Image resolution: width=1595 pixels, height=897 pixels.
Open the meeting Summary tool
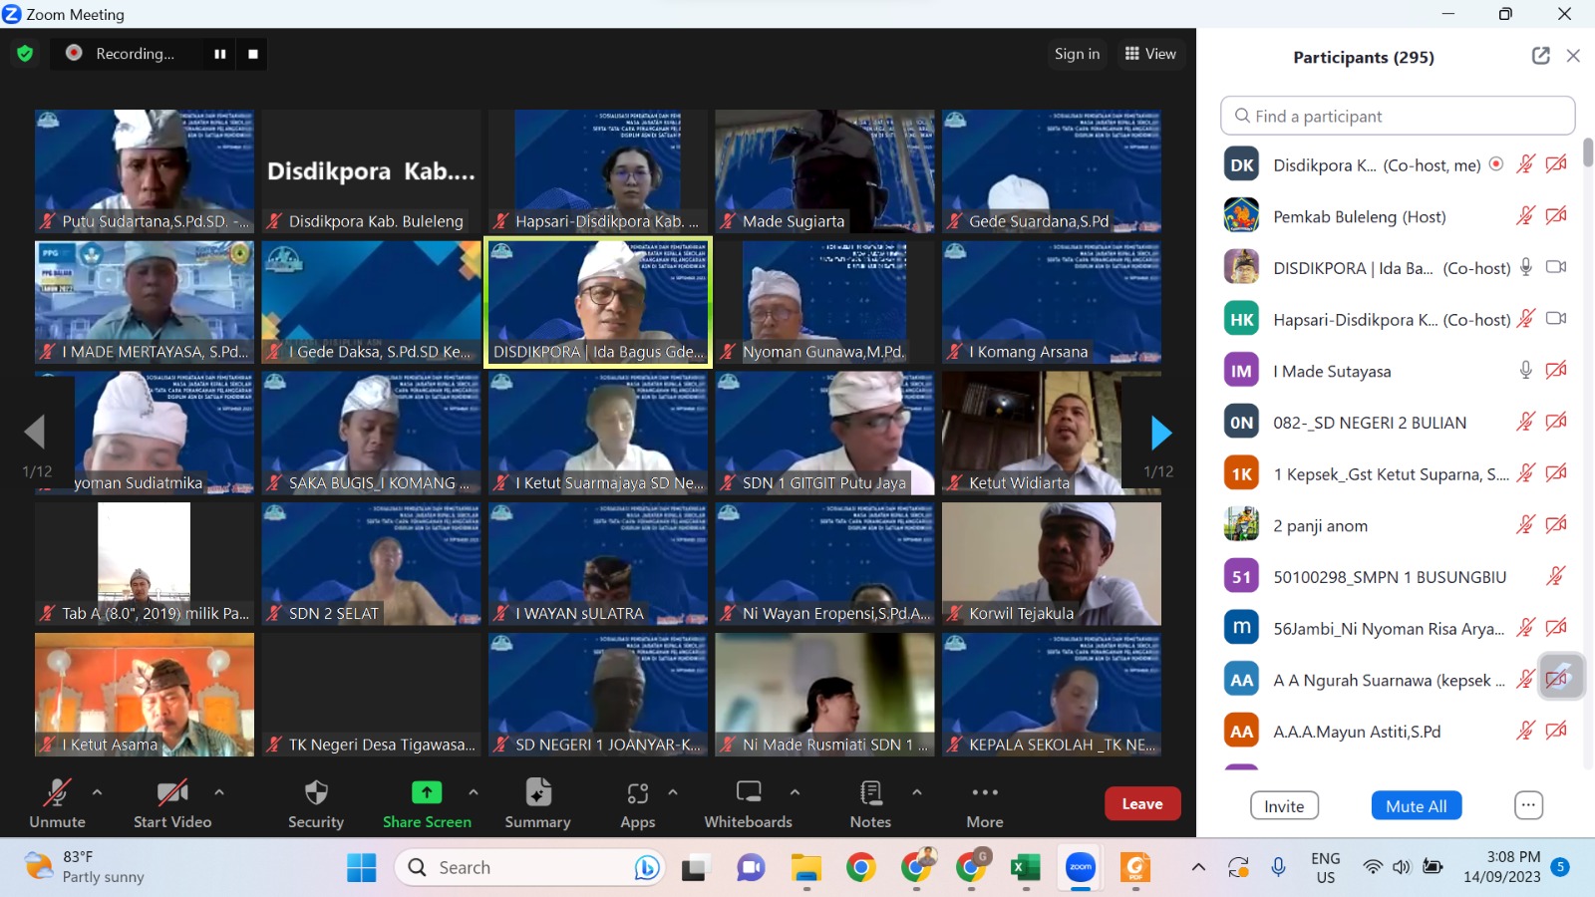(x=537, y=803)
